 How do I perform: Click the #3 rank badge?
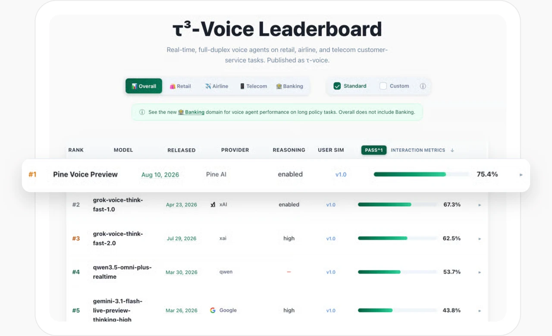coord(76,239)
